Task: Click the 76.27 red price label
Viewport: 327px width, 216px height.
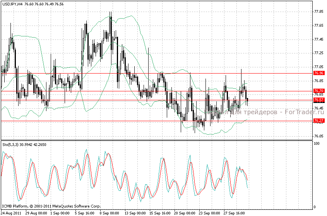Action: click(319, 121)
